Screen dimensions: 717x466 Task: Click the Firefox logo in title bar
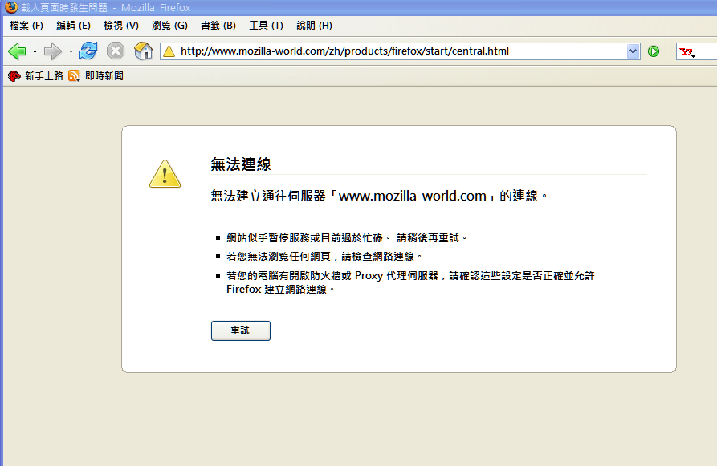point(11,7)
